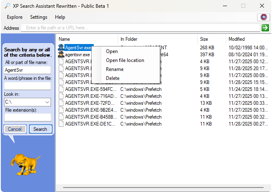Select the AGENTSVR.EXE-DE1C prefetch file icon
The width and height of the screenshot is (273, 192).
click(x=61, y=124)
